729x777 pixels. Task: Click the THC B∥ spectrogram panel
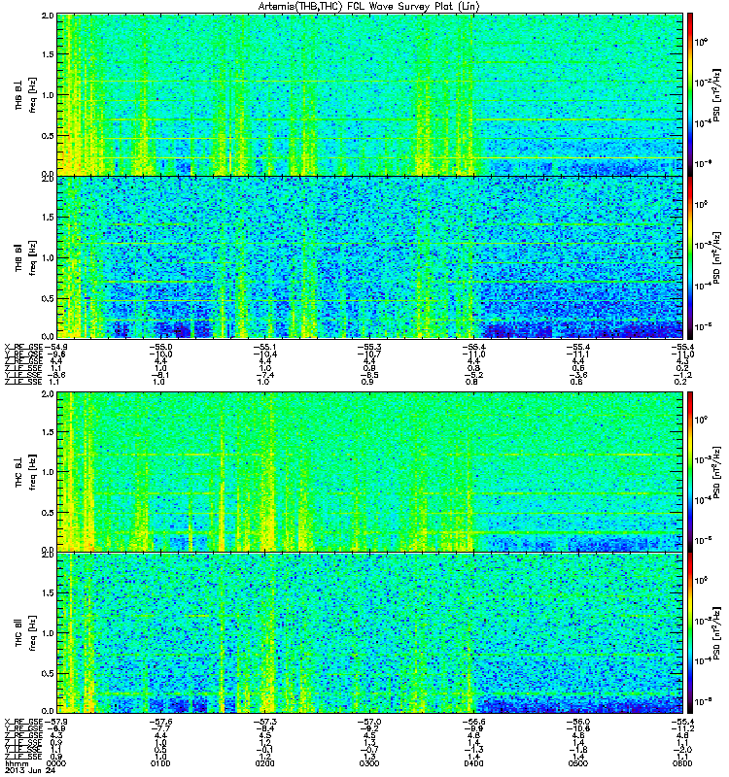(369, 633)
